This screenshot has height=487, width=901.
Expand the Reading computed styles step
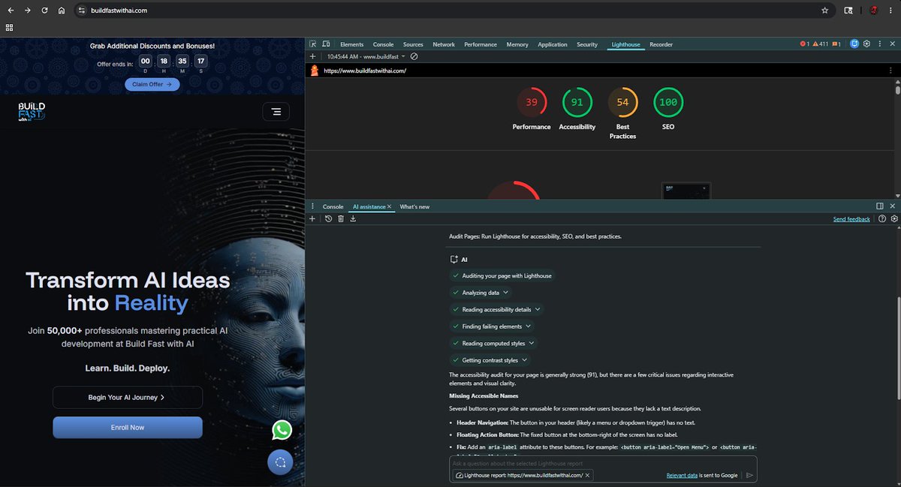click(494, 343)
